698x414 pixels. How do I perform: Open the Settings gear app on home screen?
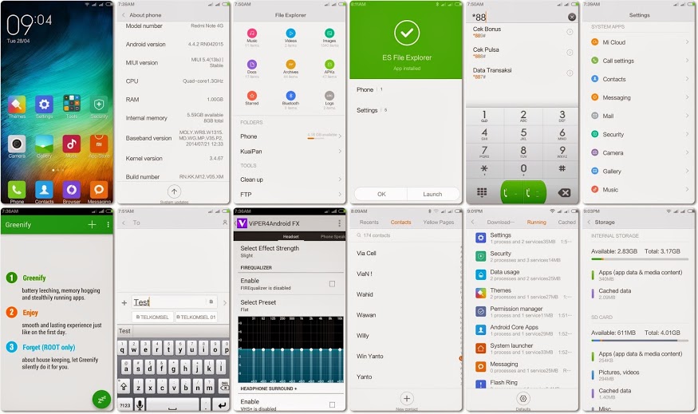pos(44,104)
